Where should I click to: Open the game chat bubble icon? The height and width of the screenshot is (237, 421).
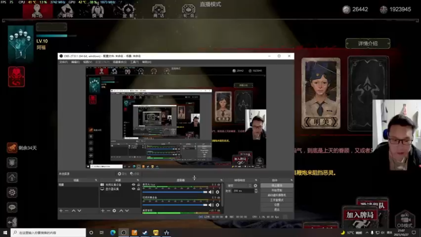point(12,207)
